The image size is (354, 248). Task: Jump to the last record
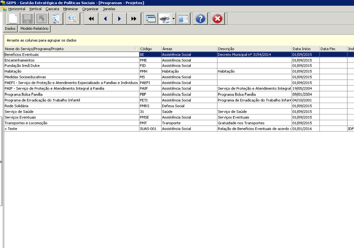[x=134, y=19]
